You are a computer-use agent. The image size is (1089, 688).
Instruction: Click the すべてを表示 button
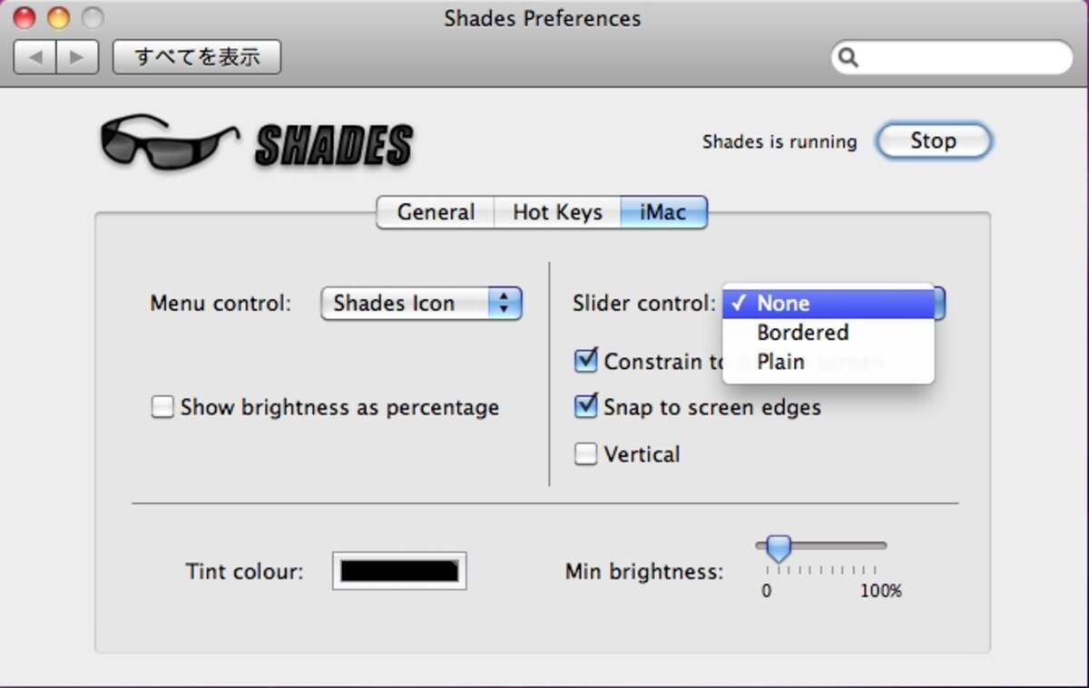(197, 57)
